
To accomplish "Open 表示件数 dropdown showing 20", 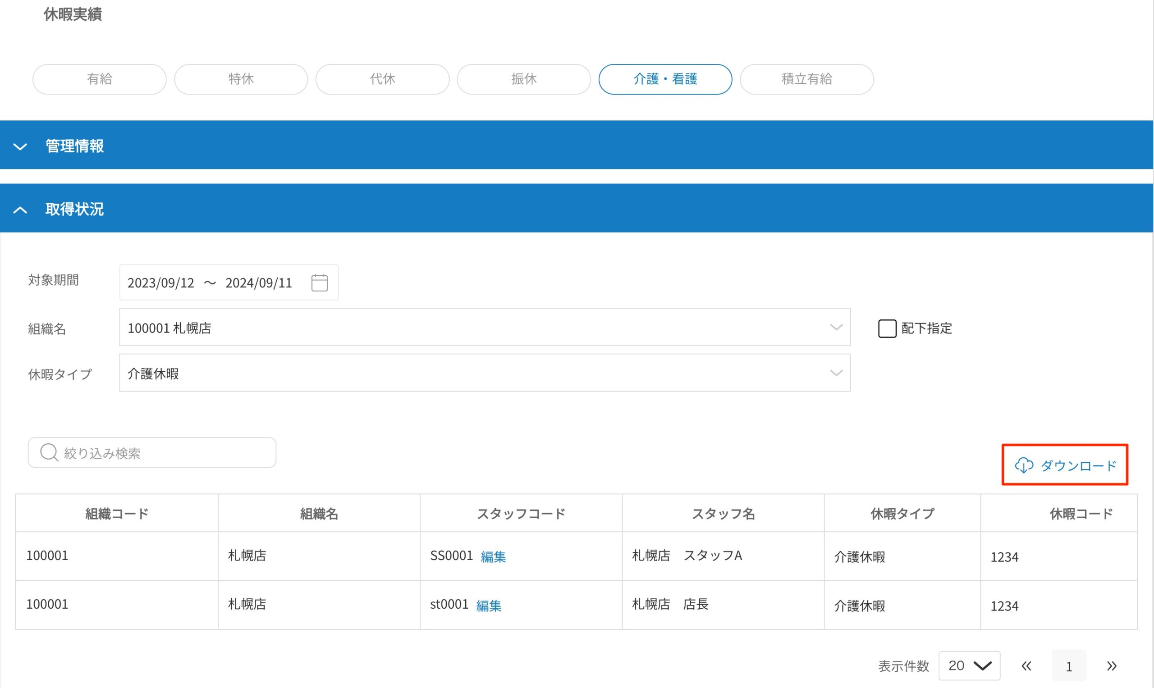I will point(969,665).
